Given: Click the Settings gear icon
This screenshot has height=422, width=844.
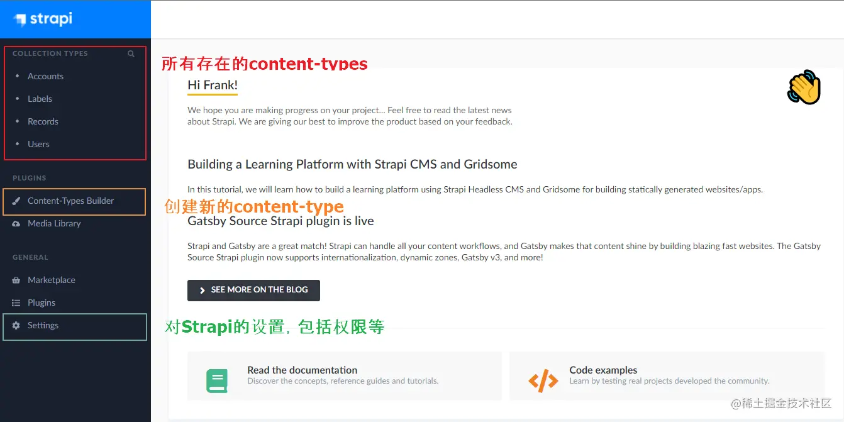Looking at the screenshot, I should pos(16,325).
